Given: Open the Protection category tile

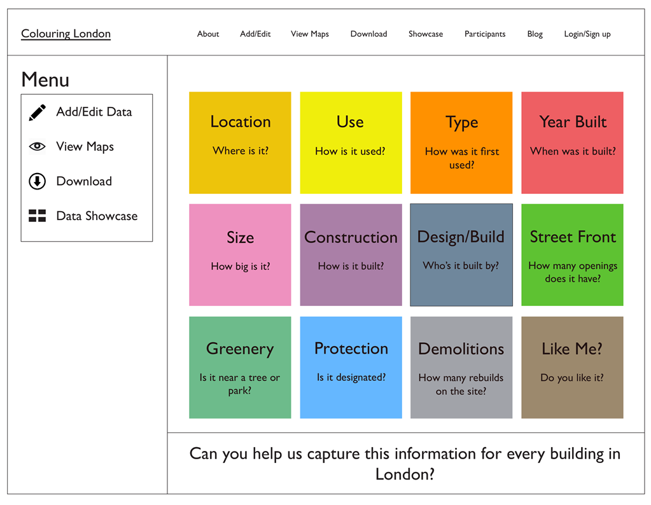Looking at the screenshot, I should pos(351,367).
